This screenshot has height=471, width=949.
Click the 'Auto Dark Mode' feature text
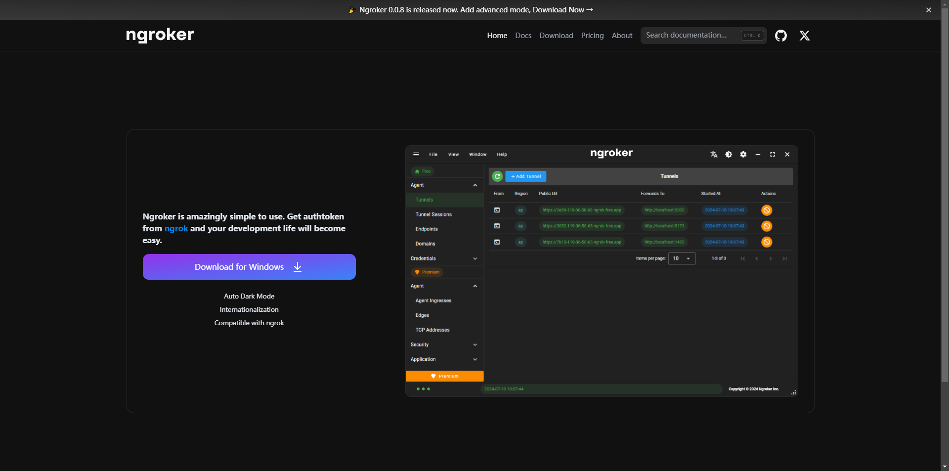[x=249, y=296]
